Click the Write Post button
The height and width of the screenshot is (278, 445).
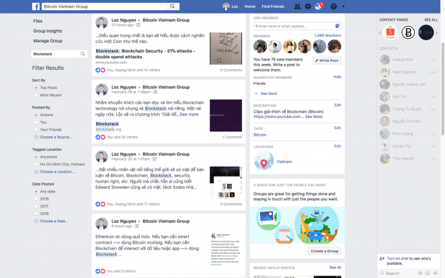click(x=327, y=60)
